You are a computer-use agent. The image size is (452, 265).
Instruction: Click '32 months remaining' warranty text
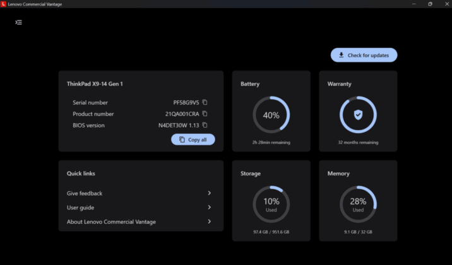pos(358,143)
